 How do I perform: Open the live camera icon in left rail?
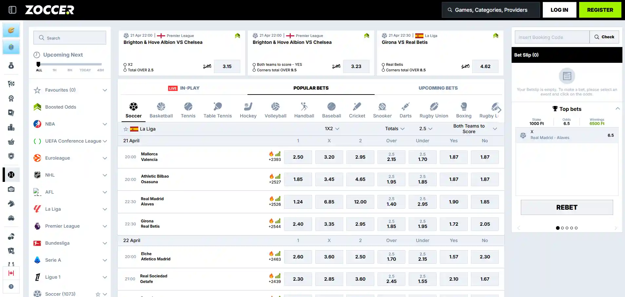(11, 189)
